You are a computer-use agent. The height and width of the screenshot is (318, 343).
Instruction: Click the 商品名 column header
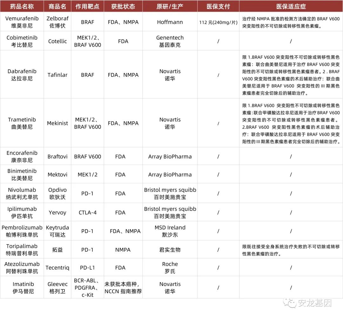[57, 6]
